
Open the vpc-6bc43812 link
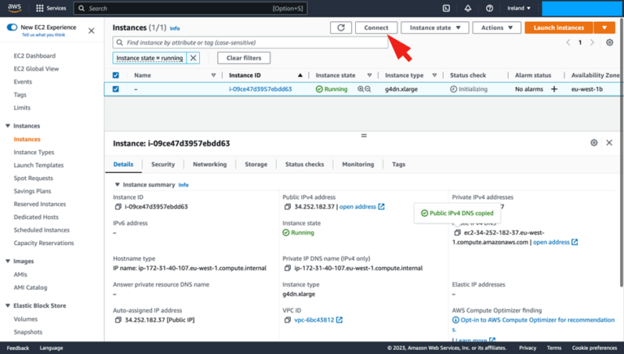(311, 320)
